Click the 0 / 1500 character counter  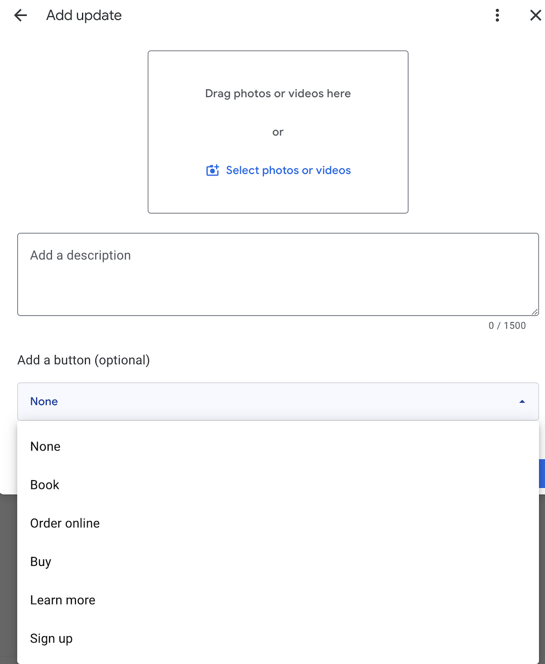point(507,325)
